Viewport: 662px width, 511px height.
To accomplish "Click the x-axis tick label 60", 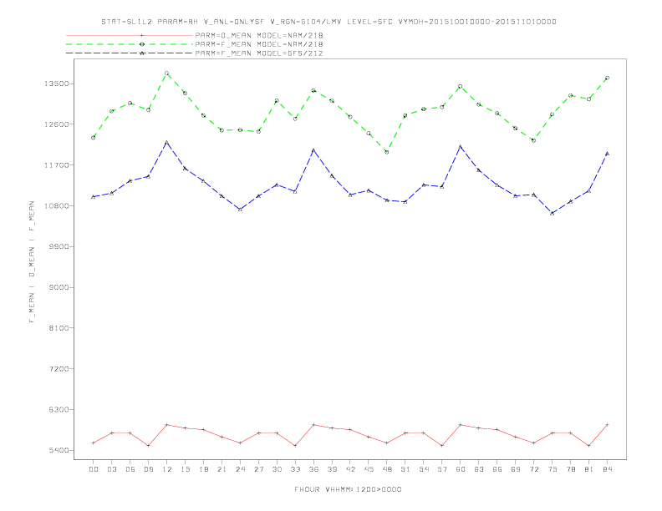I will [461, 469].
